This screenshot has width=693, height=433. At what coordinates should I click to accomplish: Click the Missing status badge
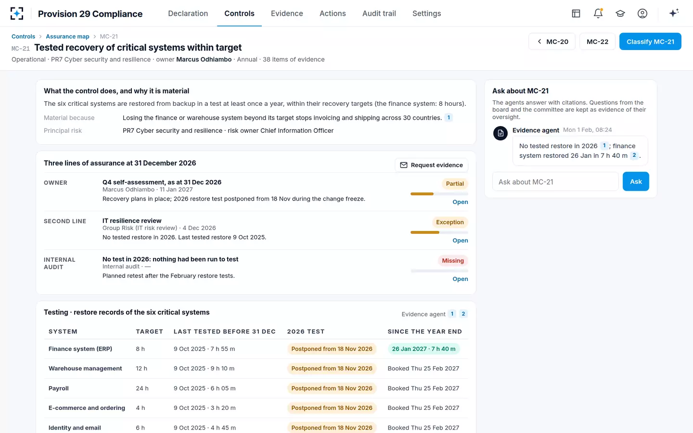pyautogui.click(x=453, y=261)
